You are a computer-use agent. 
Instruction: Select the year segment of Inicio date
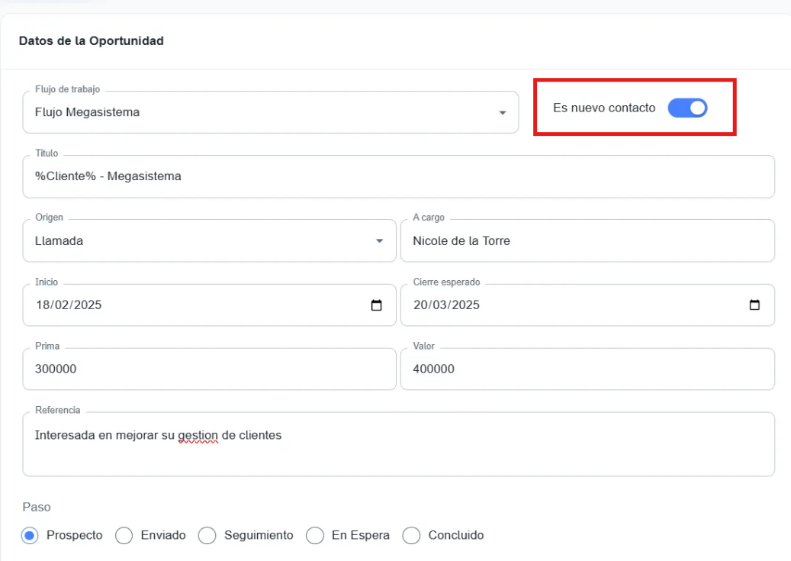coord(87,305)
